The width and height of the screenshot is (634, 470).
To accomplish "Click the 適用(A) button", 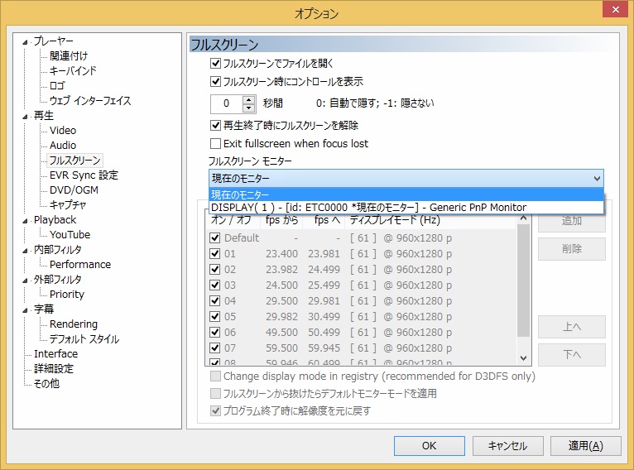I will tap(585, 446).
